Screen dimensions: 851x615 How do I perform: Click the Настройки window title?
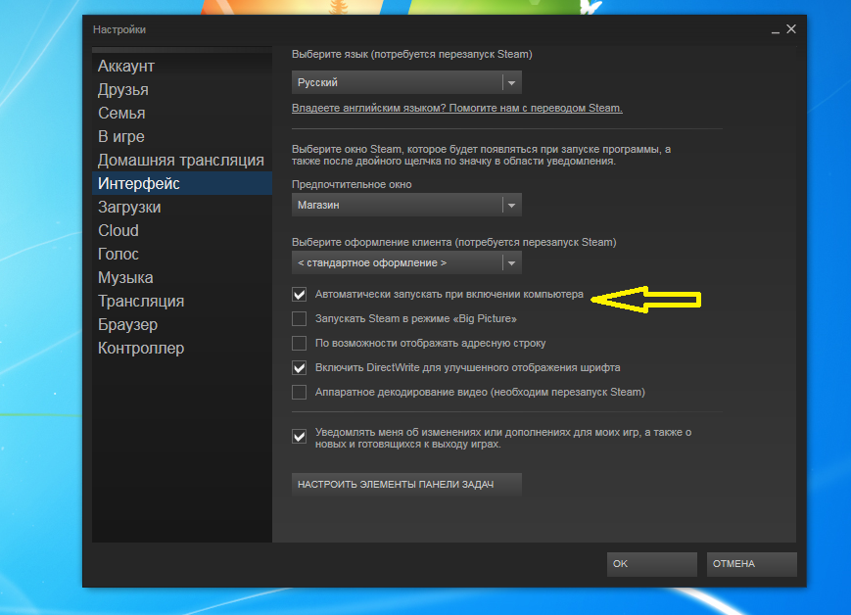(119, 29)
